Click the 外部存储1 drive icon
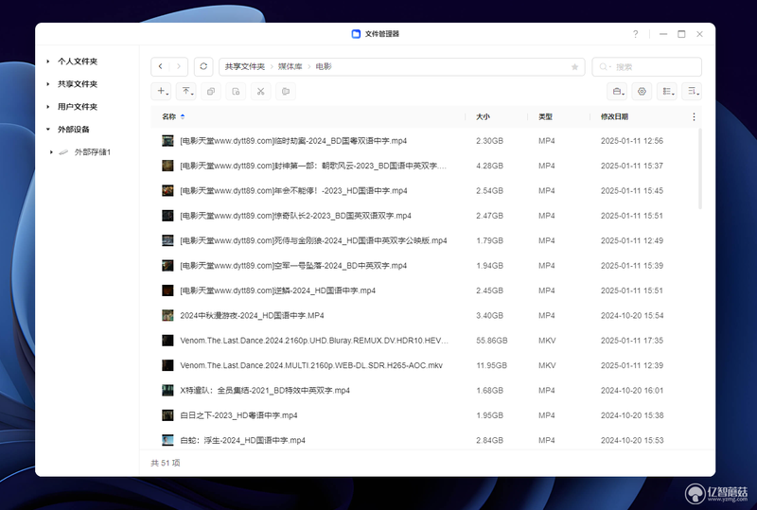The image size is (757, 510). click(63, 152)
